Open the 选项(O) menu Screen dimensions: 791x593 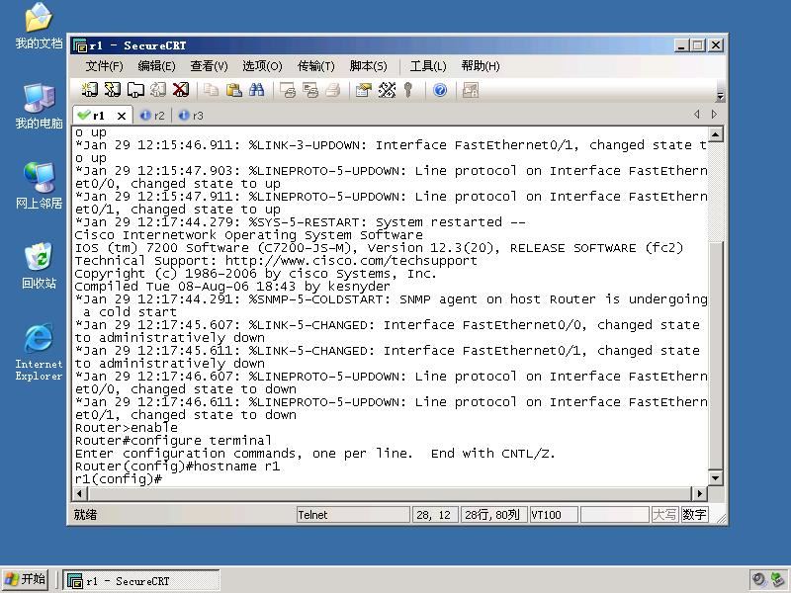[262, 66]
